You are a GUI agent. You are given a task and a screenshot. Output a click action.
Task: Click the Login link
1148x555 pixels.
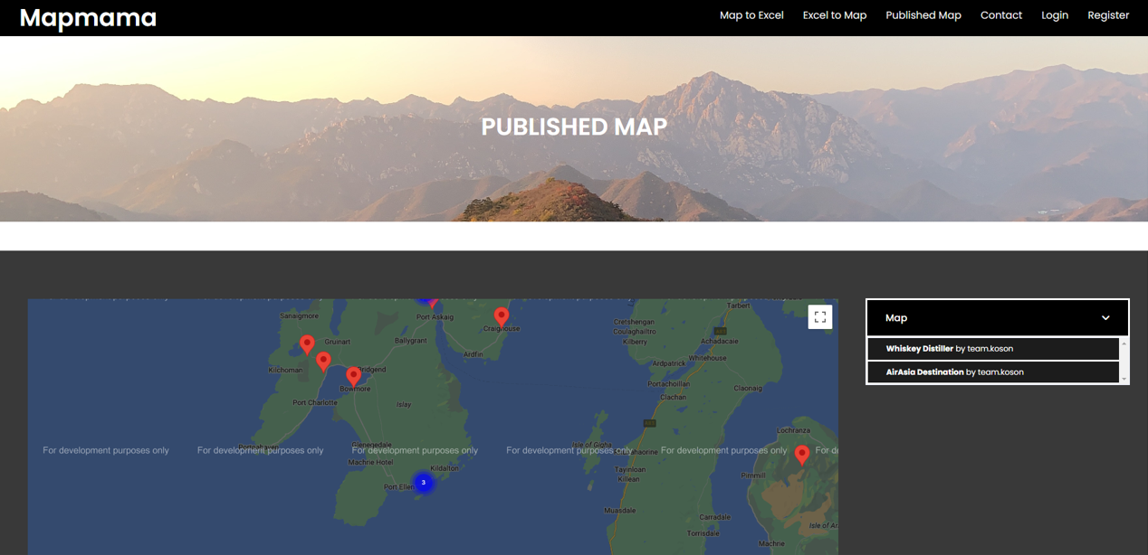point(1054,15)
